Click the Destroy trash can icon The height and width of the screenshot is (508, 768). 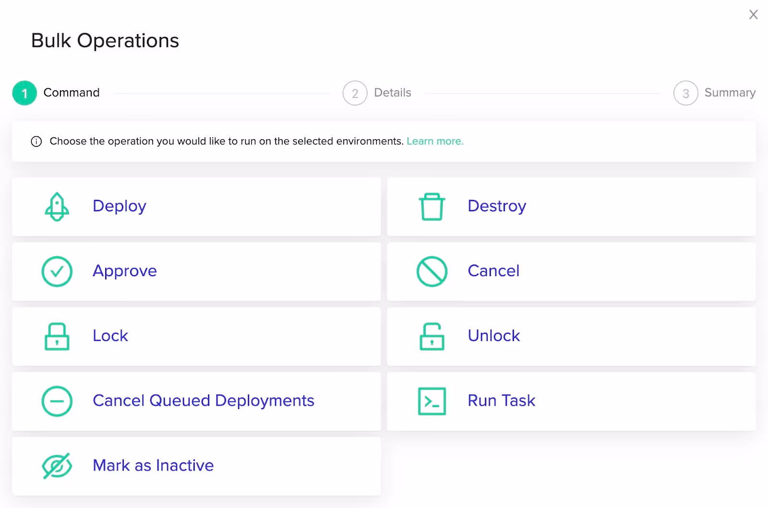coord(432,206)
